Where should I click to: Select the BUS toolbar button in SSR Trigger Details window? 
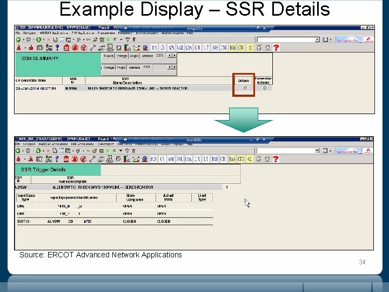click(153, 159)
